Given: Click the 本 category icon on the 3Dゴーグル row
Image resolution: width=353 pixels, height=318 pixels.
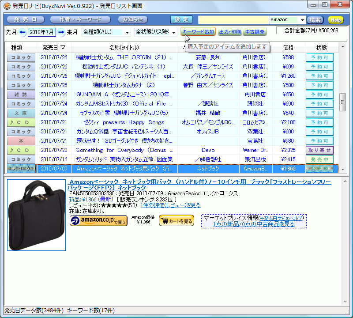Looking at the screenshot, I should 20,141.
